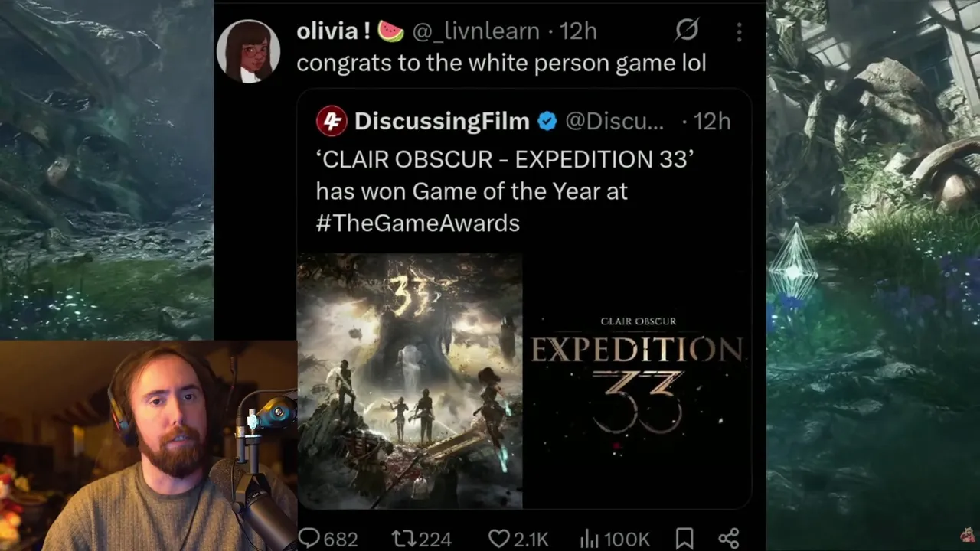Open the share icon on the tweet
The image size is (980, 551).
click(728, 539)
